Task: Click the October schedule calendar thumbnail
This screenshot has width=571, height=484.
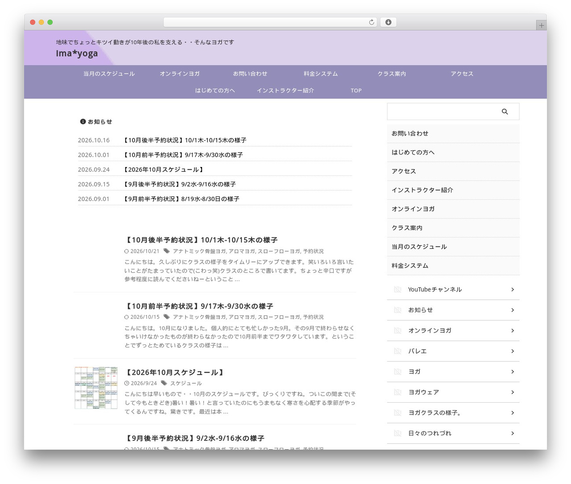Action: coord(96,388)
